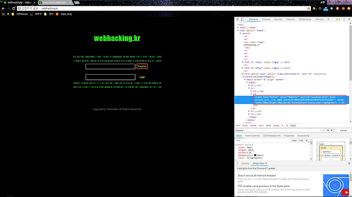Click the DevTools inspect element picker icon

tap(238, 20)
